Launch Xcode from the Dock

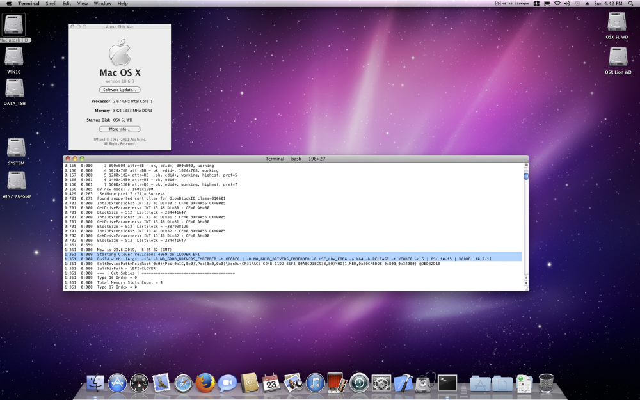tap(403, 383)
